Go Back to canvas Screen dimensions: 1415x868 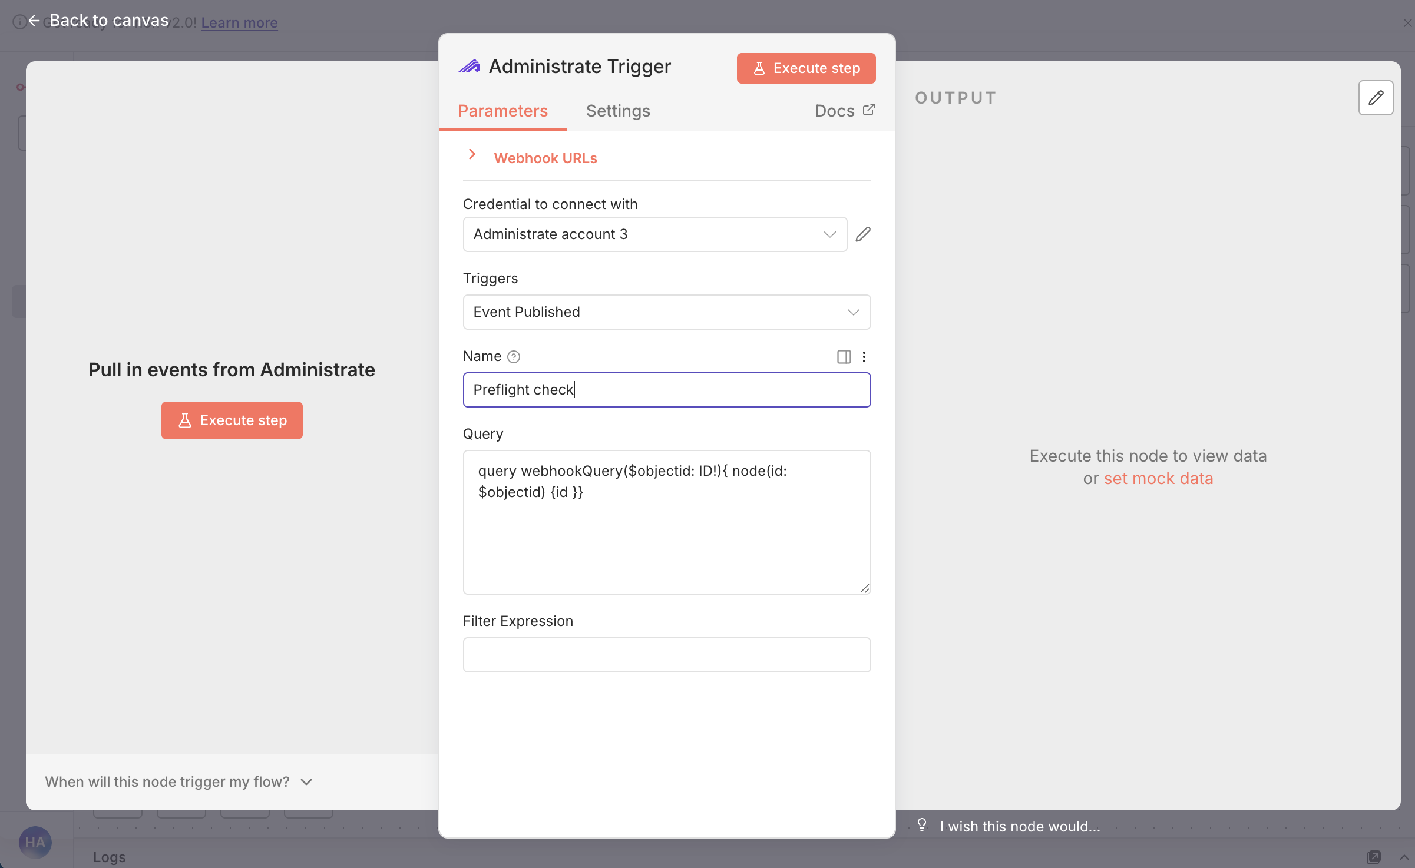pos(98,20)
